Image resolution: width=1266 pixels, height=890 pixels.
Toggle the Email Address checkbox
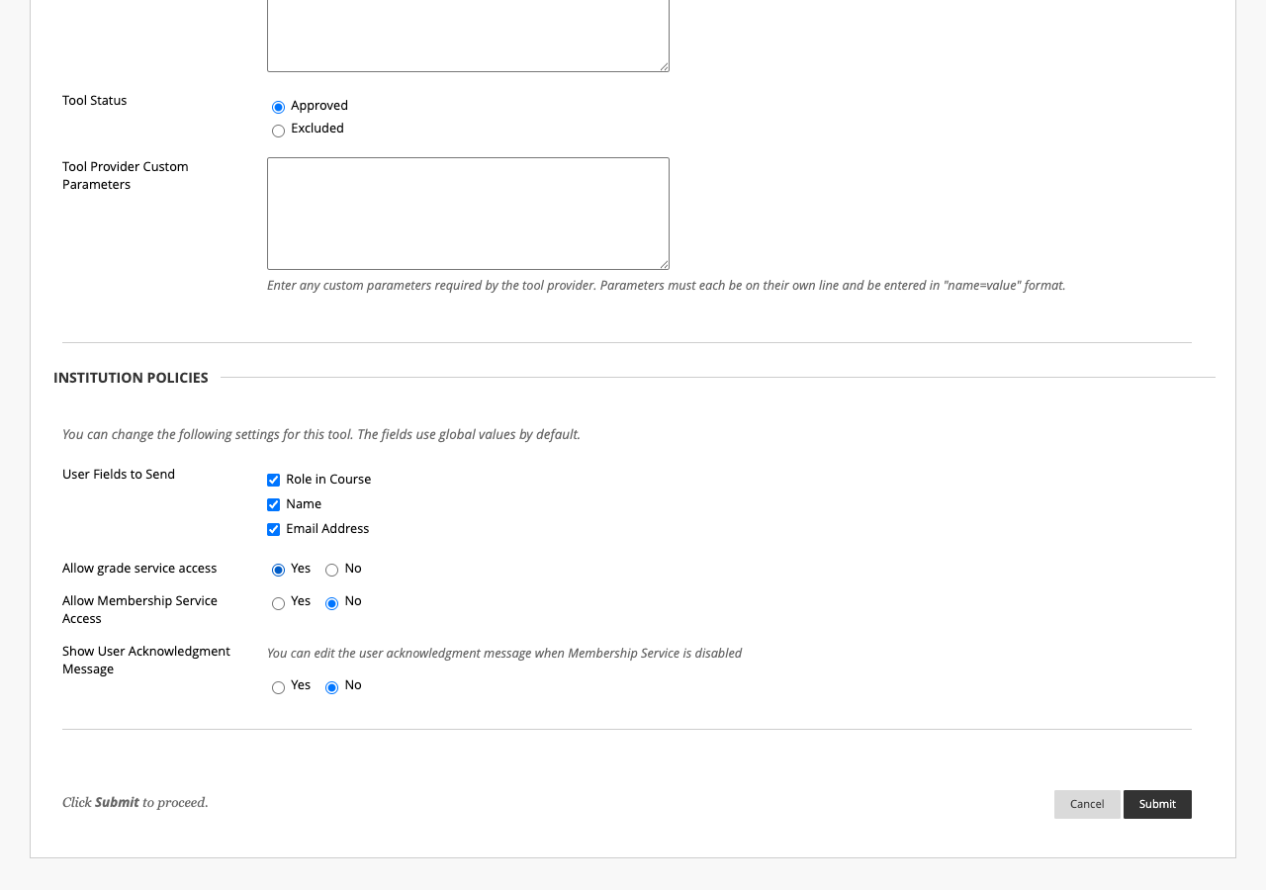pyautogui.click(x=274, y=530)
